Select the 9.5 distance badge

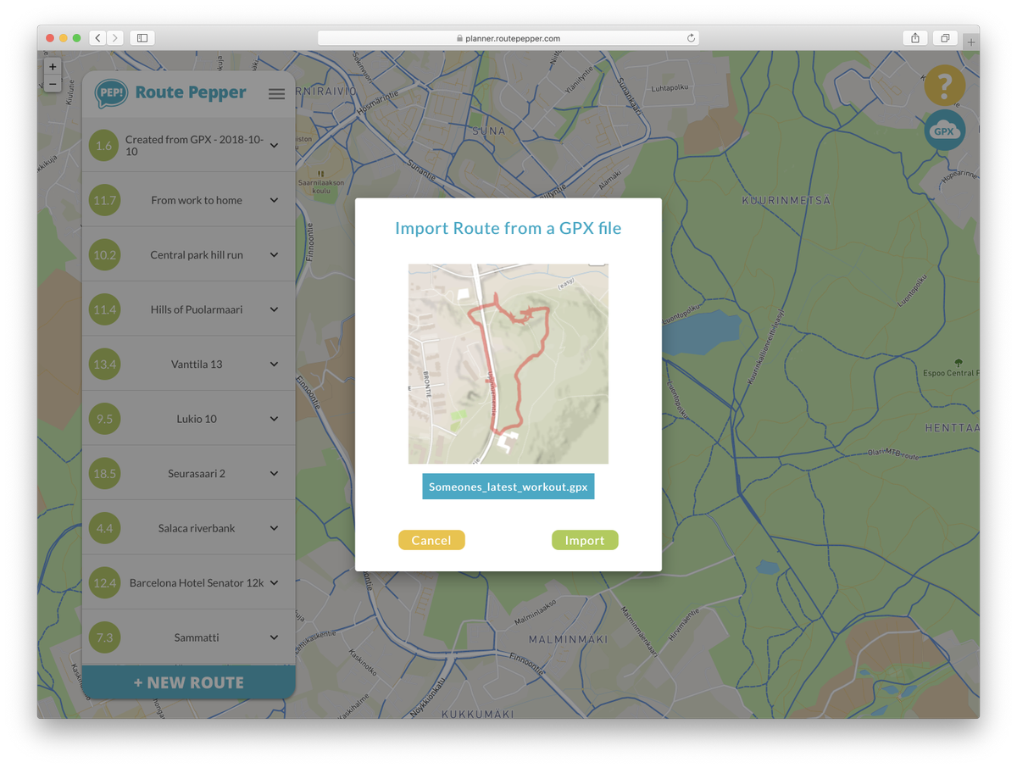click(x=104, y=419)
